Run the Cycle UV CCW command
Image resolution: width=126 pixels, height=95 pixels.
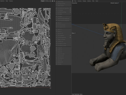coord(64,54)
